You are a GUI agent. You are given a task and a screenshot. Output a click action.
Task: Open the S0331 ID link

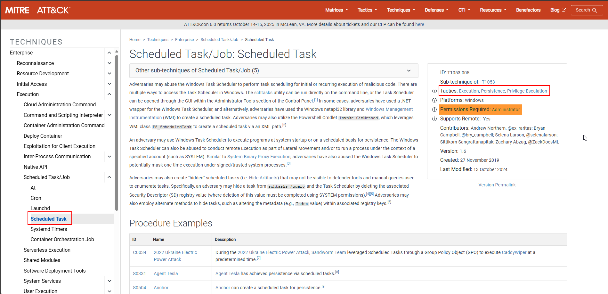(139, 274)
